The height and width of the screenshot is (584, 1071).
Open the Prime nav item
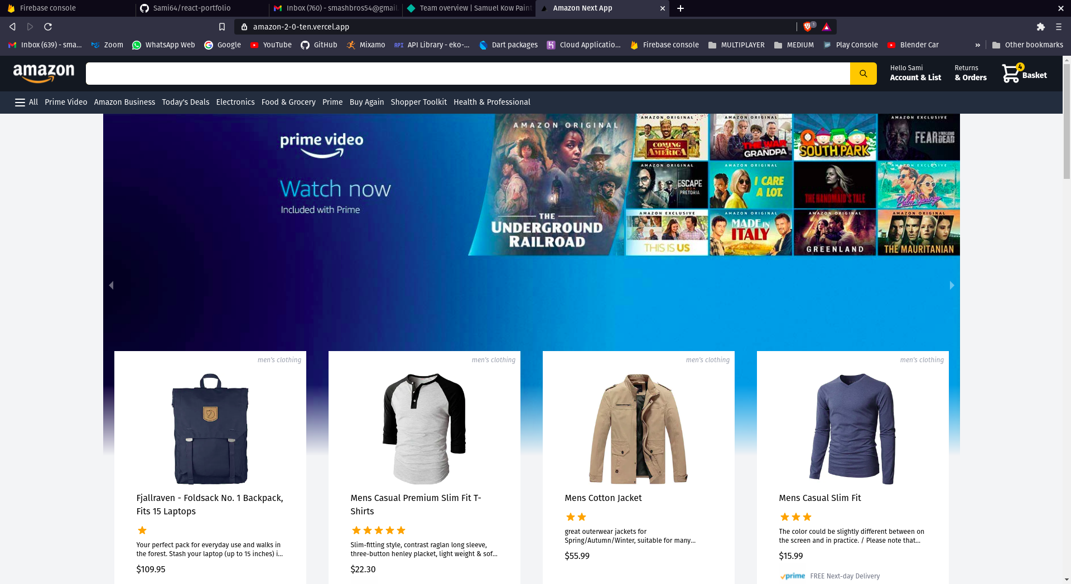coord(332,102)
